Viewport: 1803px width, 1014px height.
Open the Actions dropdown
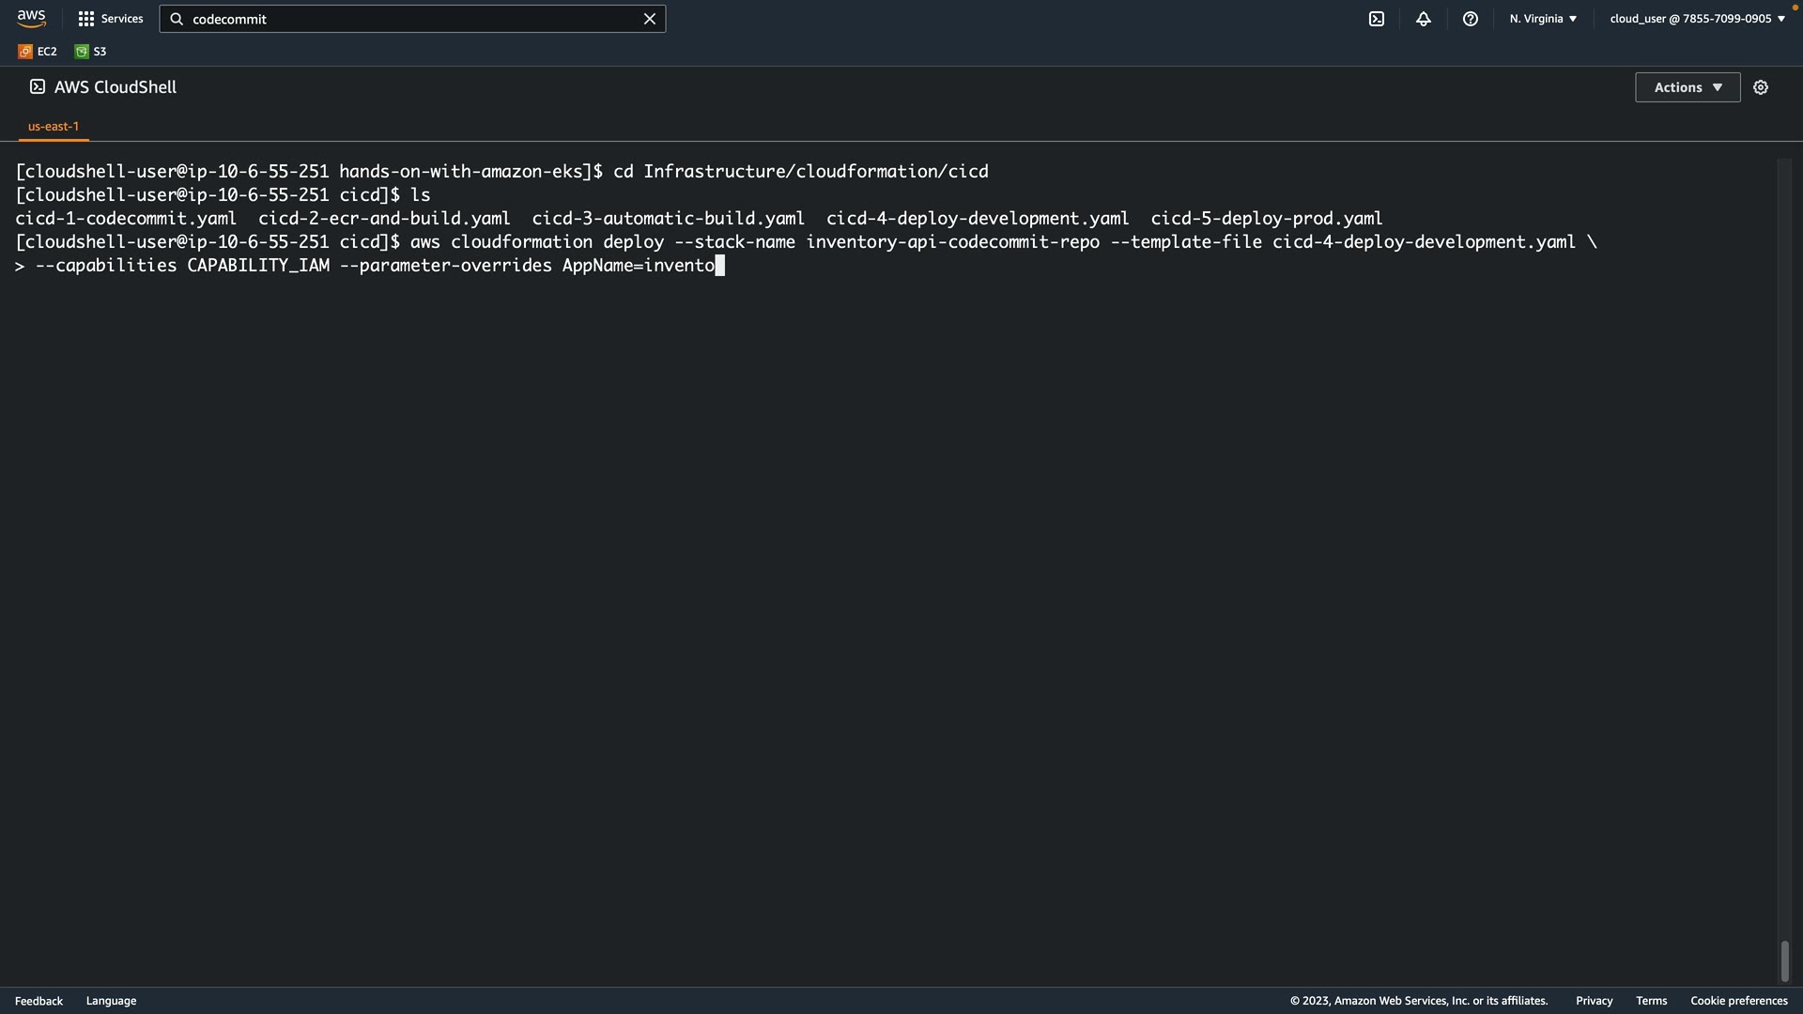[x=1687, y=87]
